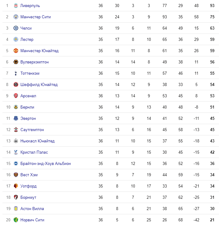The image size is (219, 225).
Task: Open the Эвертон team link
Action: pyautogui.click(x=28, y=118)
